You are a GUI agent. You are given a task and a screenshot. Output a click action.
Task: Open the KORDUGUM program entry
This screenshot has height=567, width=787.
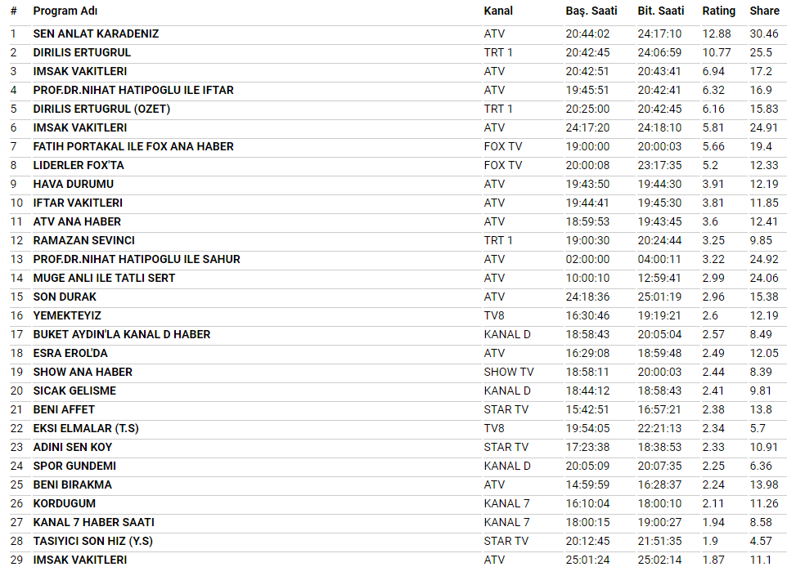64,504
